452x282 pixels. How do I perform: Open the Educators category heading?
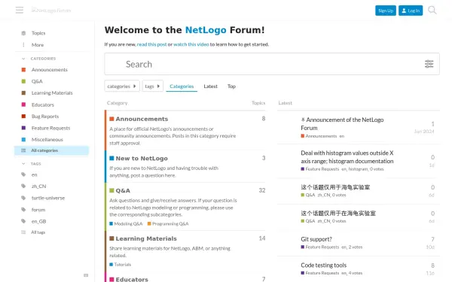[132, 279]
